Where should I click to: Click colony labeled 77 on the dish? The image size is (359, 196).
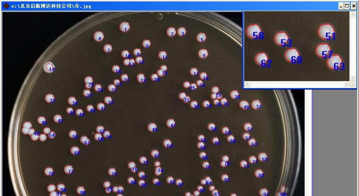[68, 170]
